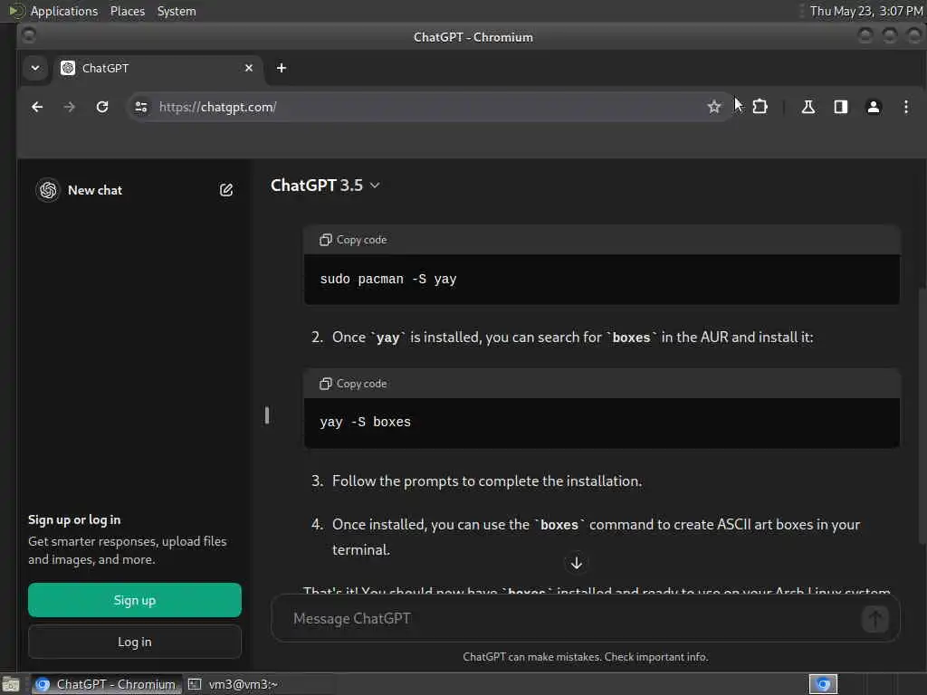The image size is (927, 695).
Task: Click the 'Sign up or log in' heading
Action: click(x=74, y=520)
